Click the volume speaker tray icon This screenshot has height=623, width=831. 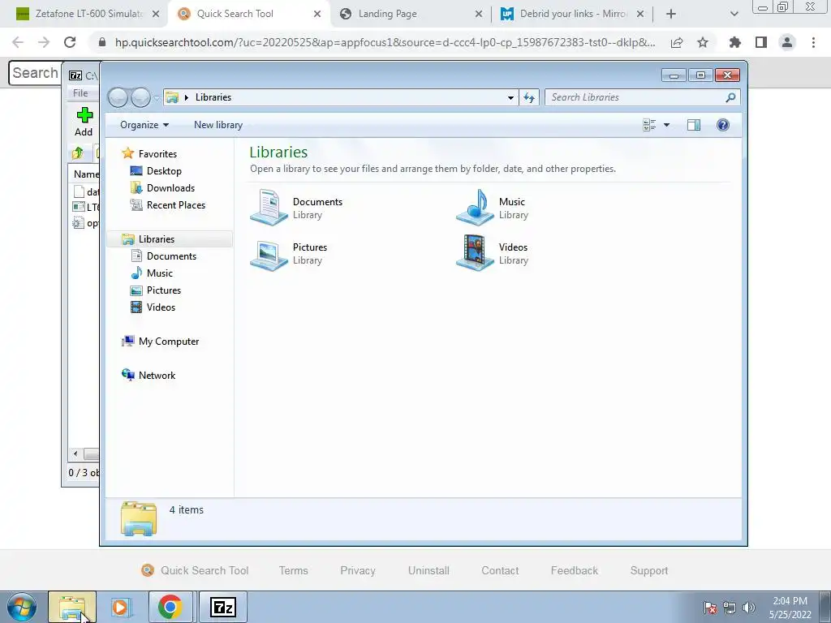click(x=749, y=608)
